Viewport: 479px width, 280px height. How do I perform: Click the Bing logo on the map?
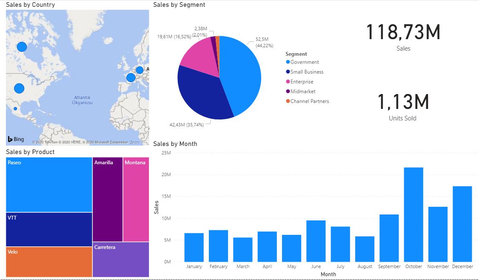click(14, 139)
